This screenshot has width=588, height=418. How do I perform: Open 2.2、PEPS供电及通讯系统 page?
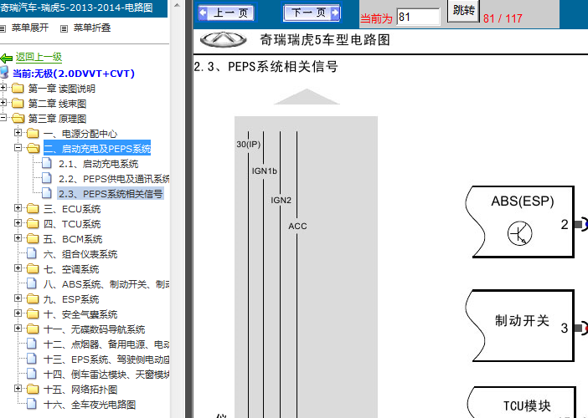pos(114,179)
